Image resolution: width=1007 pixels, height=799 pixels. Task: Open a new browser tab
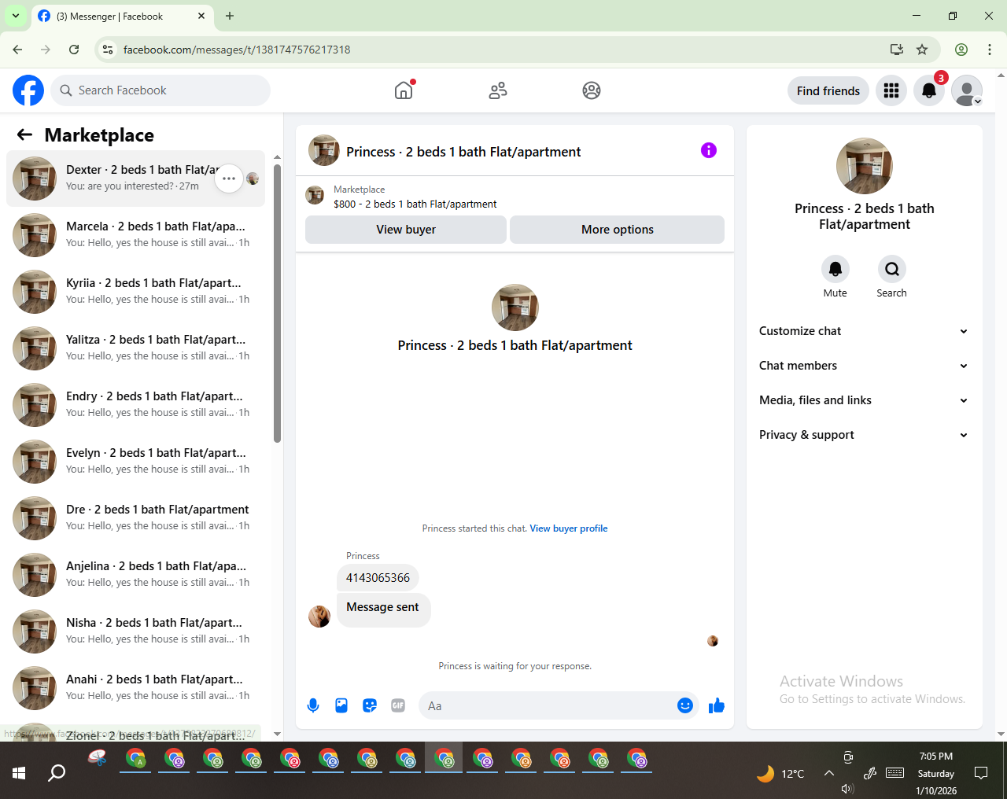pyautogui.click(x=230, y=16)
